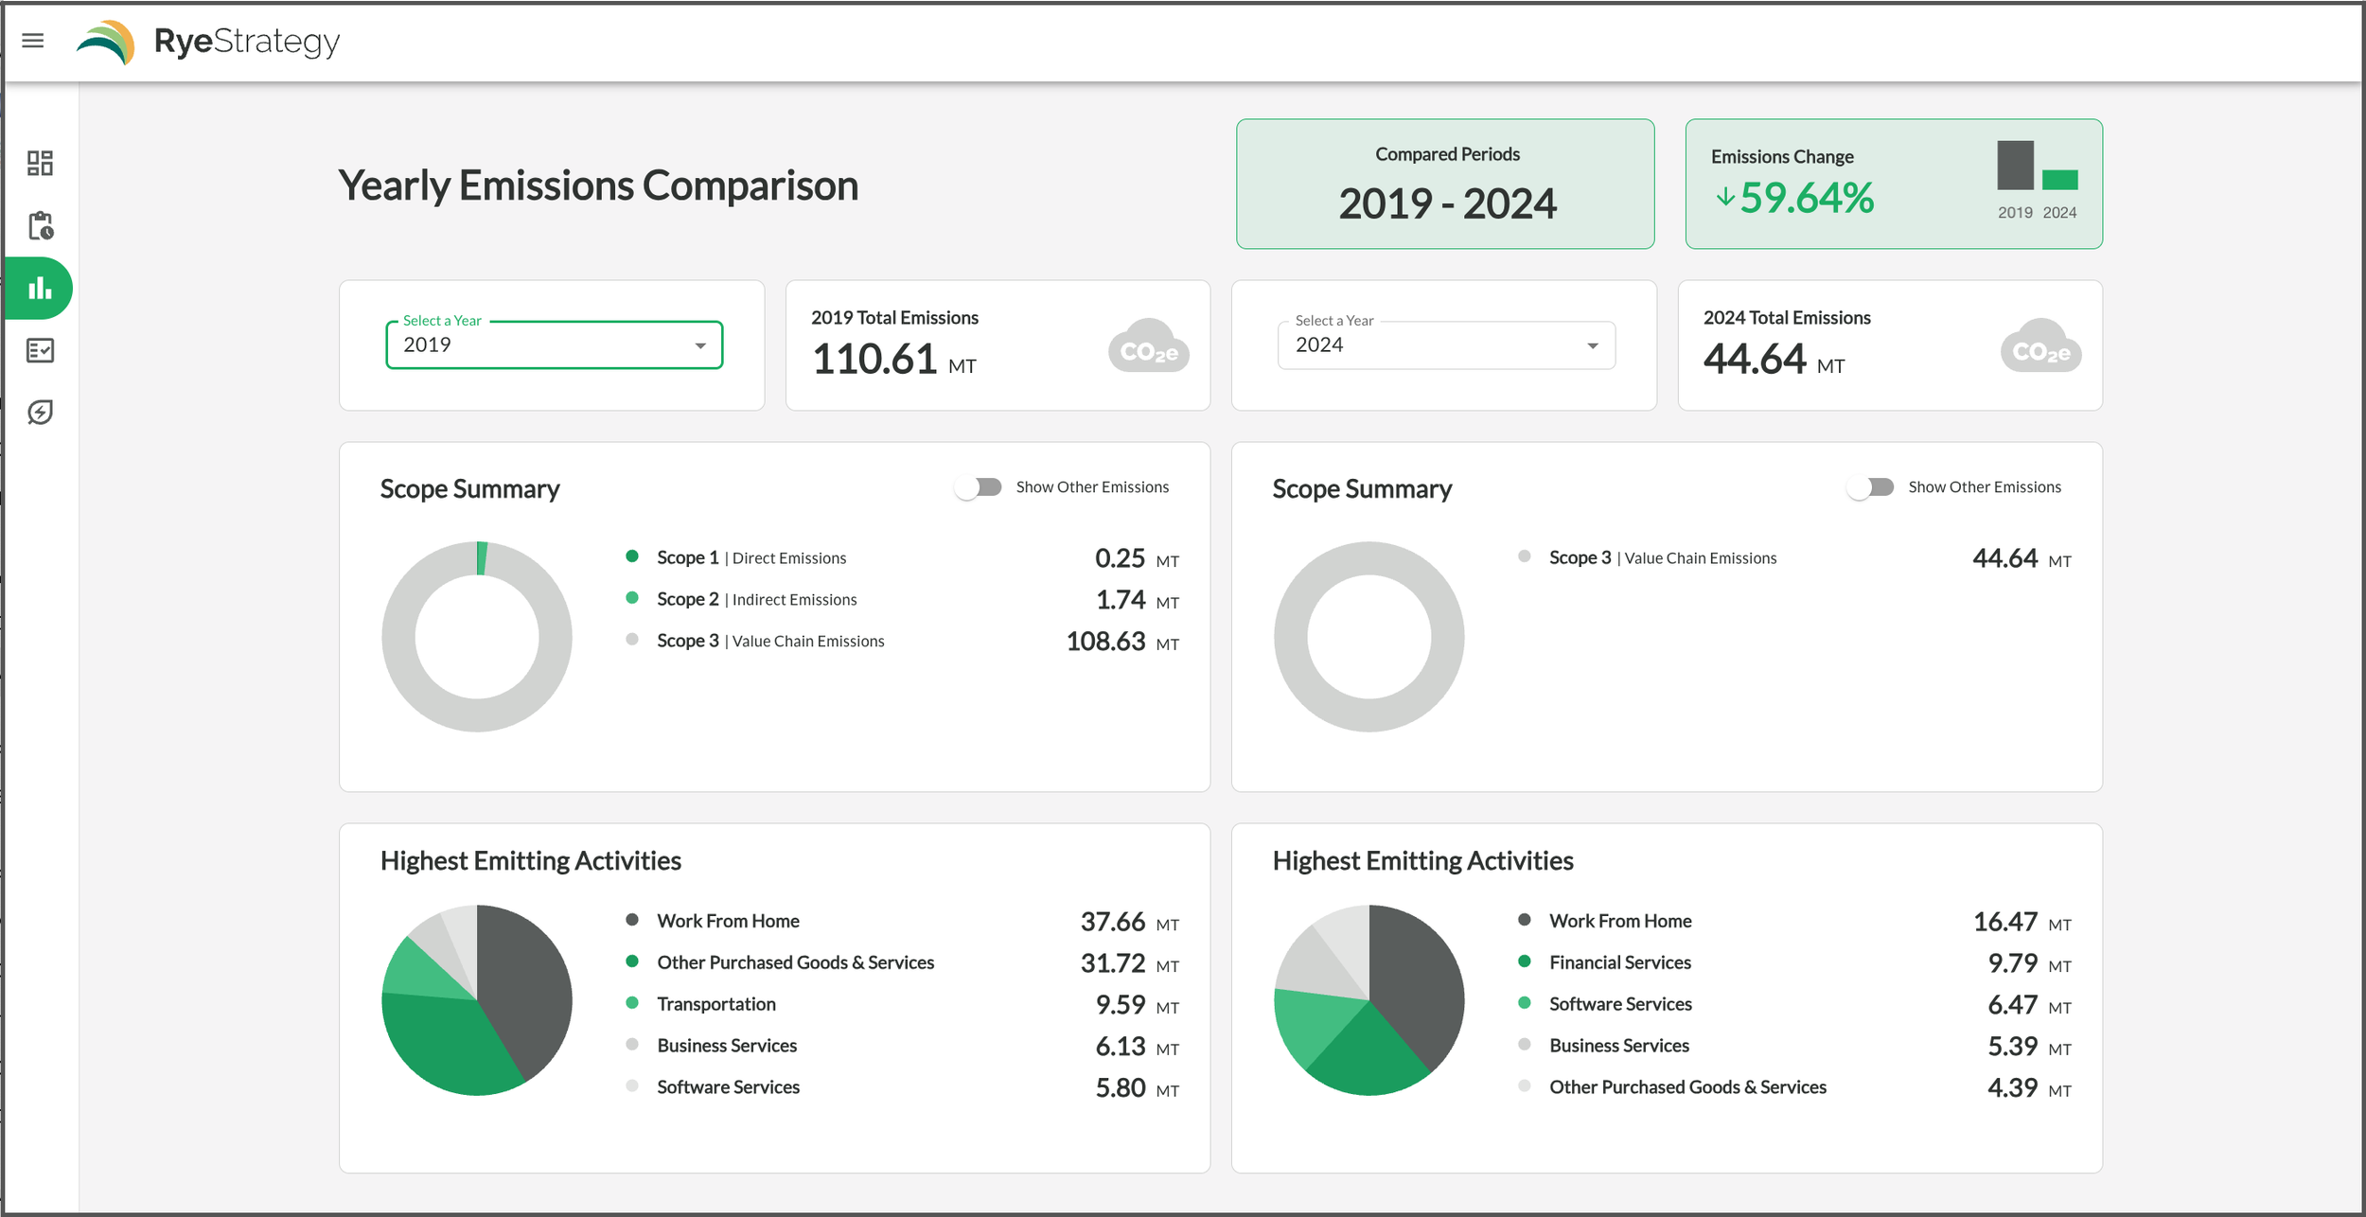Toggle the left Scope Summary emissions switch off
The width and height of the screenshot is (2366, 1217).
tap(980, 486)
